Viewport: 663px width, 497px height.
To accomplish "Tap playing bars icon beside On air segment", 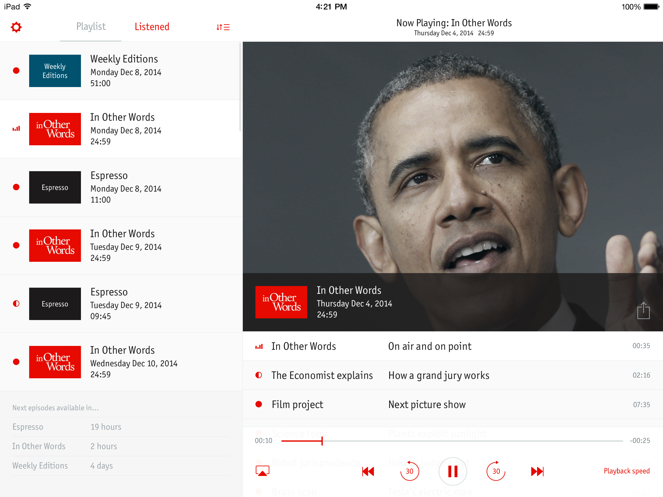I will 259,347.
